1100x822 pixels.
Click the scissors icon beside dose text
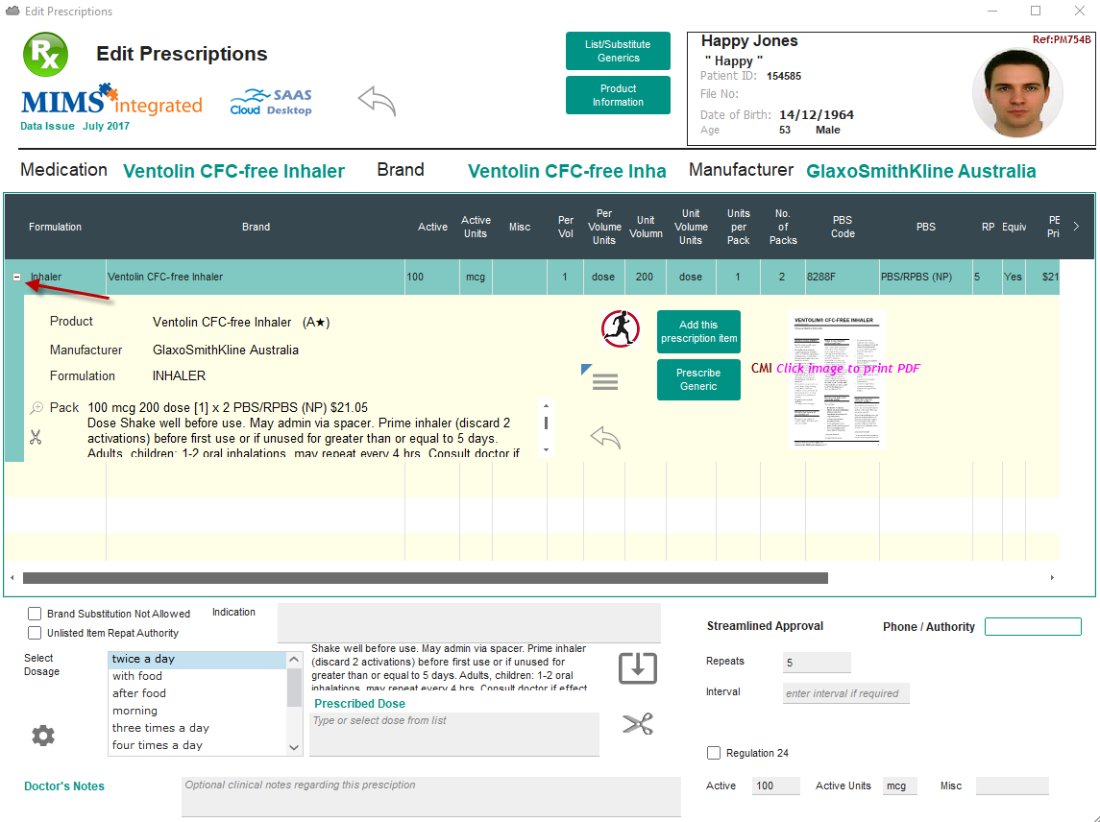pyautogui.click(x=36, y=438)
